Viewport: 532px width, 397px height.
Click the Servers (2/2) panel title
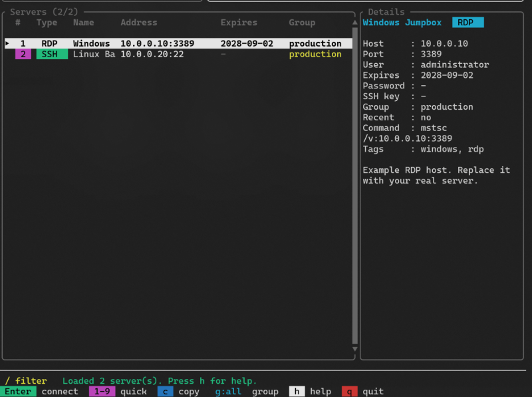coord(44,12)
